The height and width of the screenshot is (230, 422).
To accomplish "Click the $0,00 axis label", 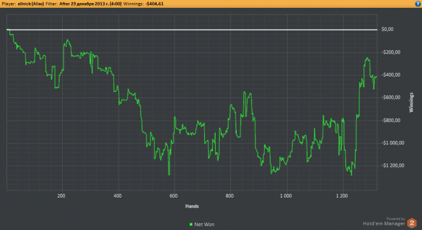I will pyautogui.click(x=387, y=30).
